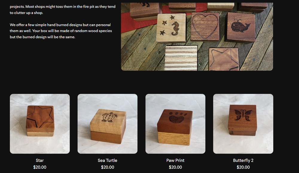Image resolution: width=299 pixels, height=173 pixels.
Task: Select the $20.00 price below Butterfly 2
Action: click(243, 167)
